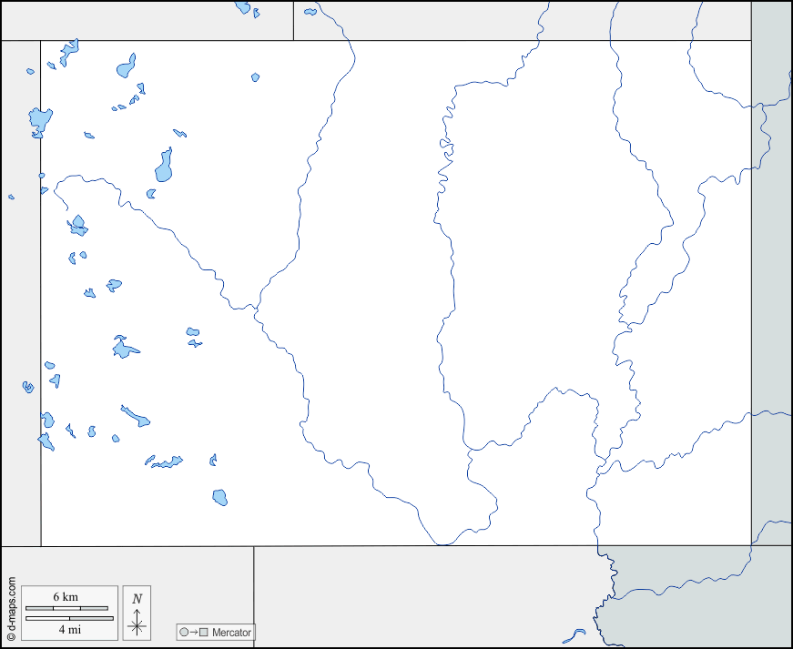Click the "N" letter above the compass

(x=137, y=599)
